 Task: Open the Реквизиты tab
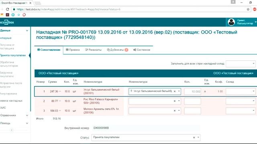point(93,50)
